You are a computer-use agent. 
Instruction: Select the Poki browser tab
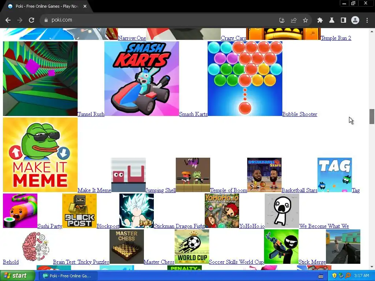click(47, 7)
